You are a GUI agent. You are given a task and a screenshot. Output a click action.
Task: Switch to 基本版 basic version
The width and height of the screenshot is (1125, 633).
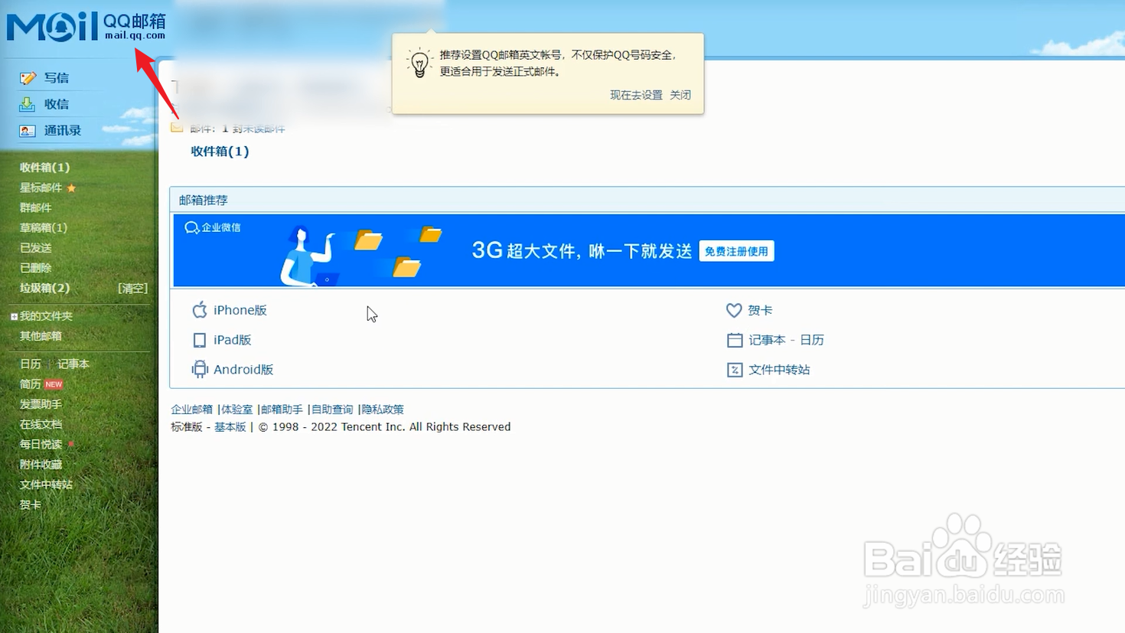click(230, 427)
